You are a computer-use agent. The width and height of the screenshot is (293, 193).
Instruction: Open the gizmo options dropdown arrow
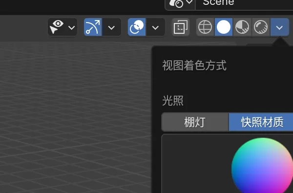(x=111, y=27)
